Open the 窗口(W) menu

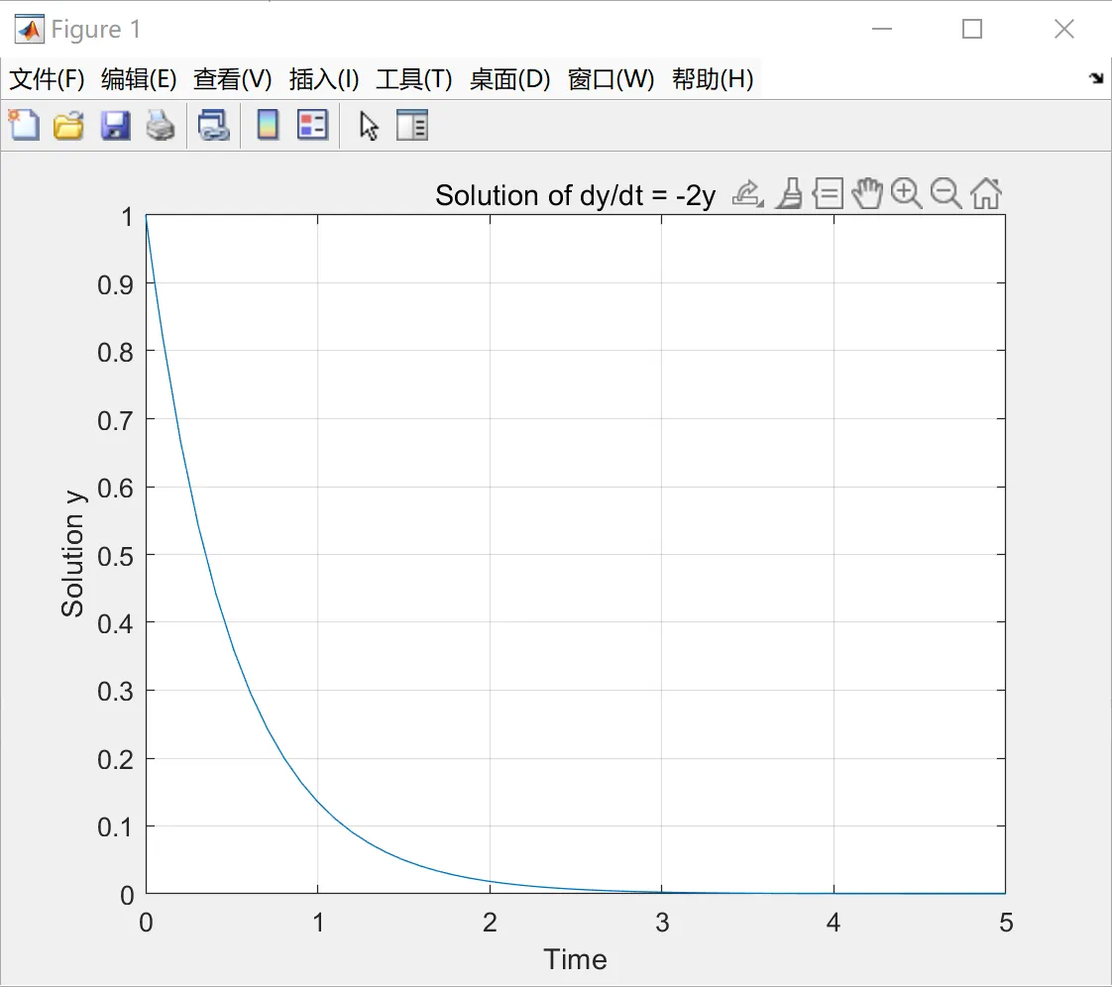612,78
